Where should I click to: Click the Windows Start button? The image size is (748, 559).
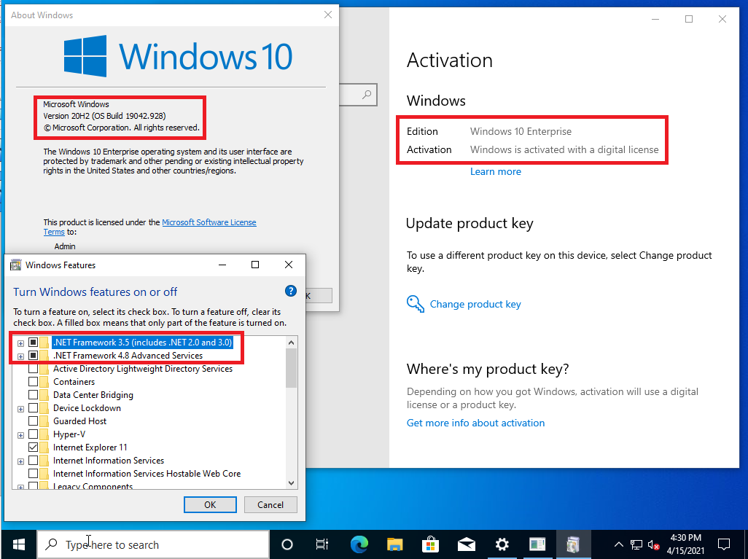point(19,544)
